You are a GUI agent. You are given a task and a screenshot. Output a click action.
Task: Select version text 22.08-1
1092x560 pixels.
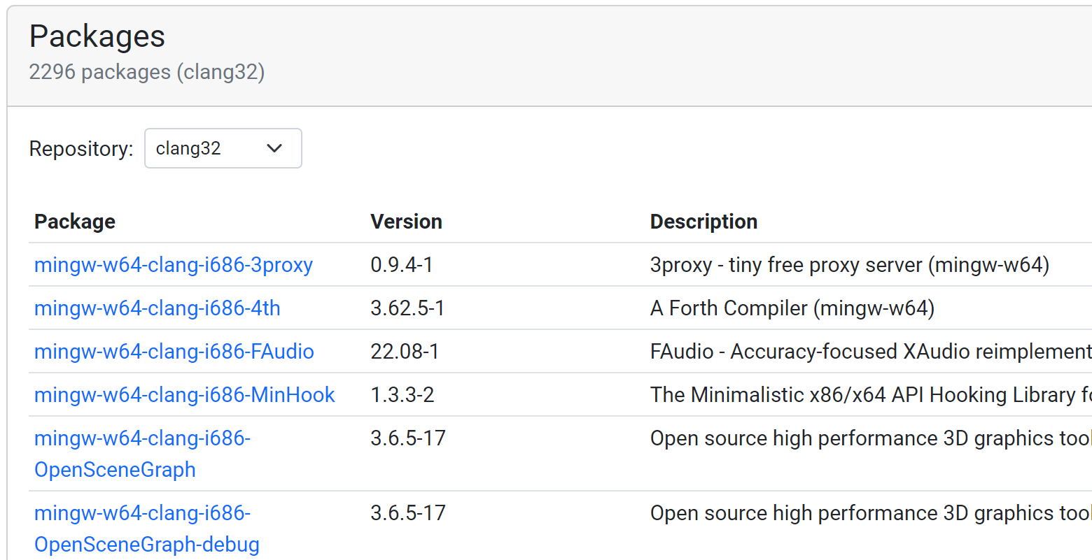405,352
